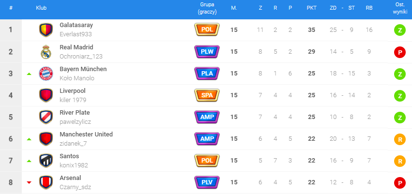Open the Liverpool club link

pos(73,91)
